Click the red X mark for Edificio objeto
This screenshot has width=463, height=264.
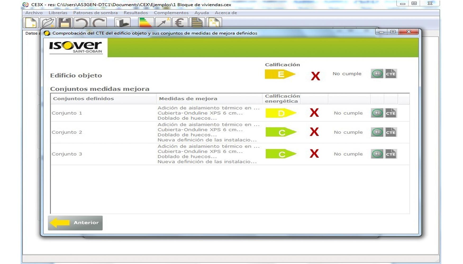(315, 76)
